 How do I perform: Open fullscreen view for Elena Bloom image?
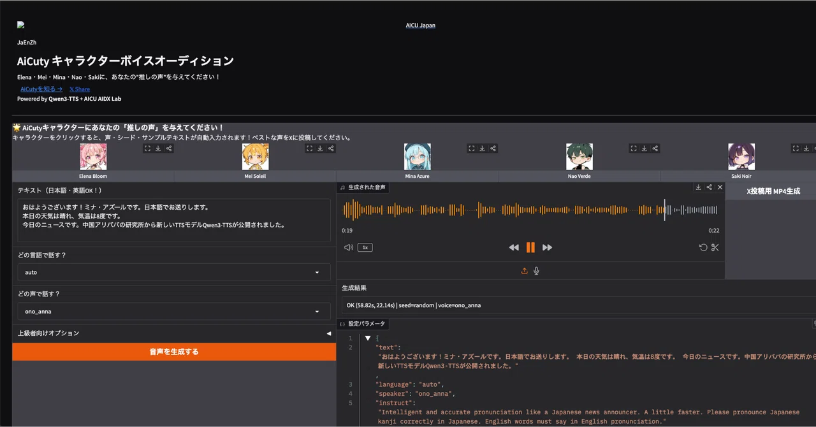[x=147, y=148]
